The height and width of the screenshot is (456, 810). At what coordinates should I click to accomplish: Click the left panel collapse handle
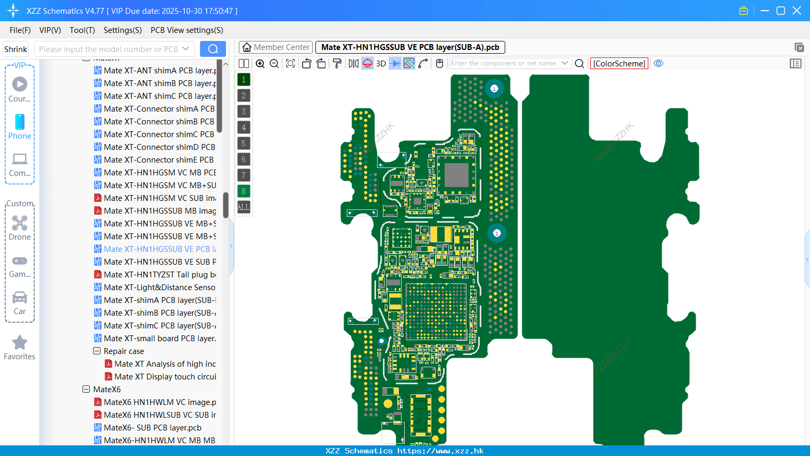[231, 246]
